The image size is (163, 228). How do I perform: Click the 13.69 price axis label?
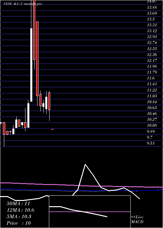coord(152,13)
